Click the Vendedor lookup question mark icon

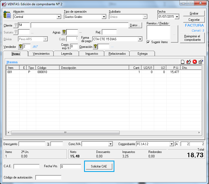click(21, 47)
